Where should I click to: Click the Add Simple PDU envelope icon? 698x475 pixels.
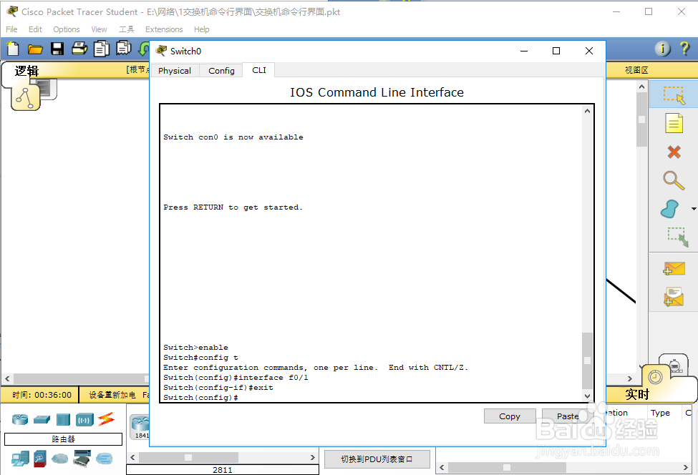(x=674, y=269)
